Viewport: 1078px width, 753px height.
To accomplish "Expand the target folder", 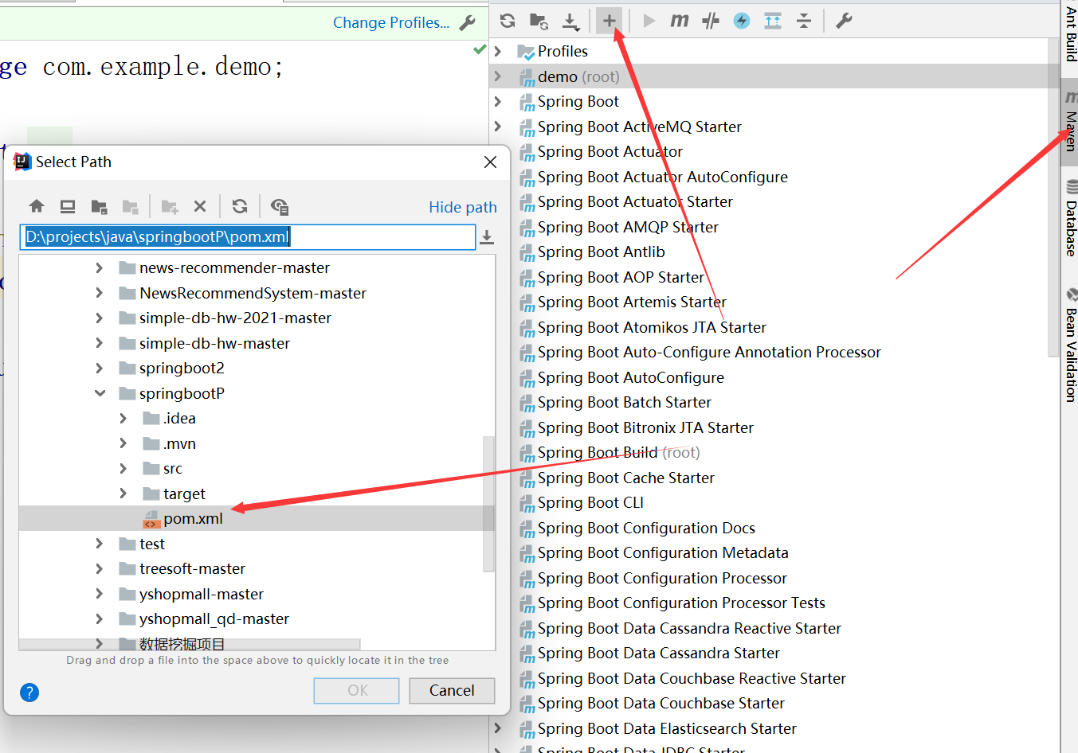I will pos(123,494).
